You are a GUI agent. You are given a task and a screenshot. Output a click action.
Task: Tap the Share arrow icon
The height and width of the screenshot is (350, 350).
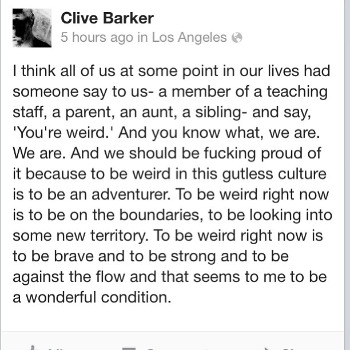[x=268, y=349]
